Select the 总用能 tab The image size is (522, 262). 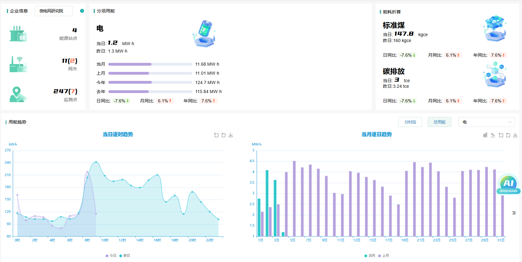440,122
